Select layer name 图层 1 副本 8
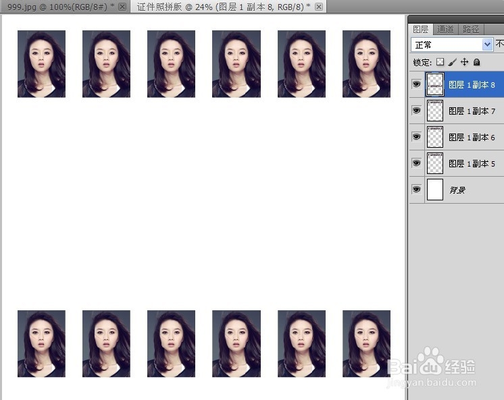504x400 pixels. [472, 85]
